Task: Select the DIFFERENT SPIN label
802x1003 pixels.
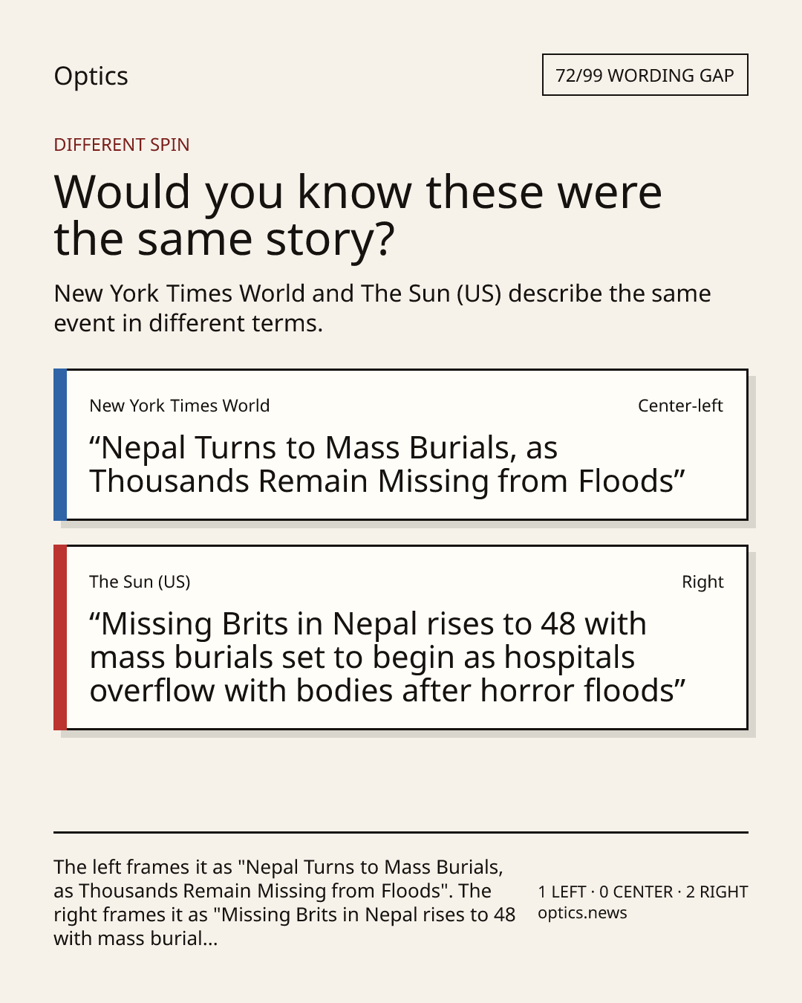Action: click(122, 145)
